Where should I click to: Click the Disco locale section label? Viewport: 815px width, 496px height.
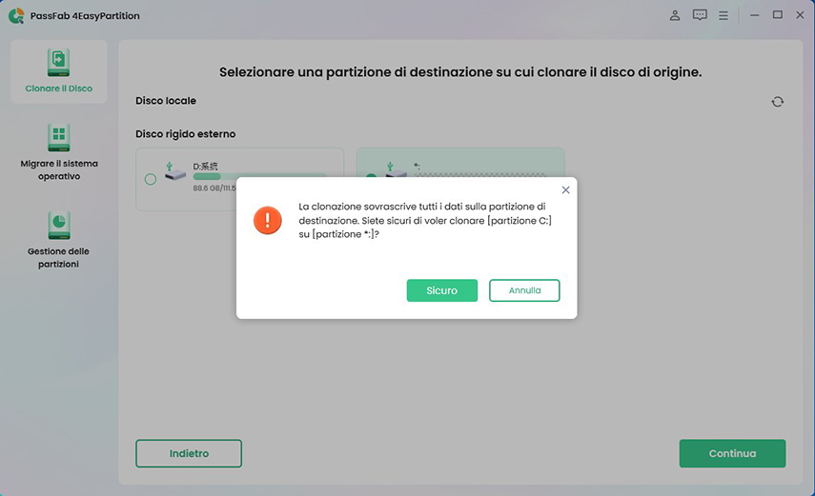tap(166, 101)
